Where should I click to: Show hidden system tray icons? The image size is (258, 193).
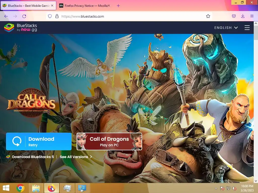(x=216, y=188)
